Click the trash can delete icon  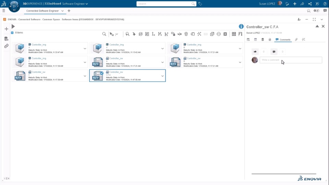click(x=186, y=34)
